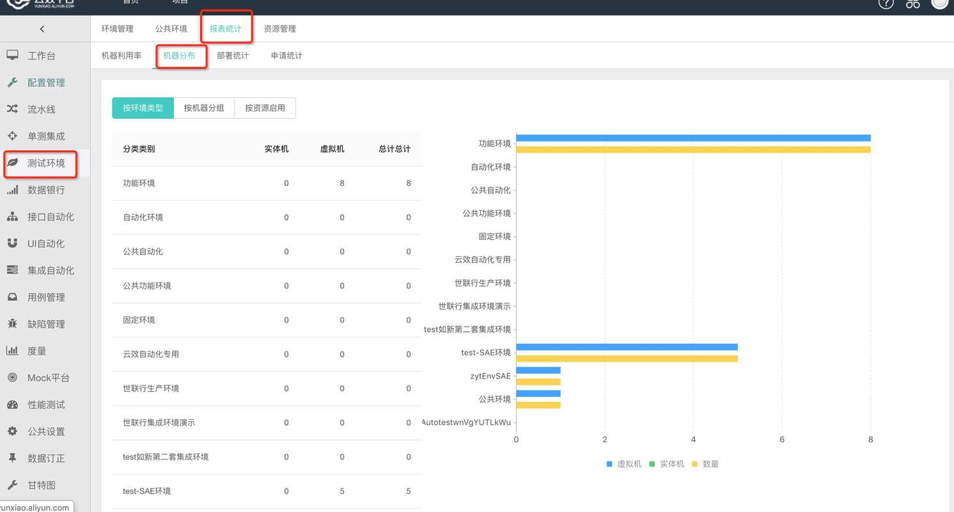Open the 申请统计 sub-tab

(x=286, y=56)
